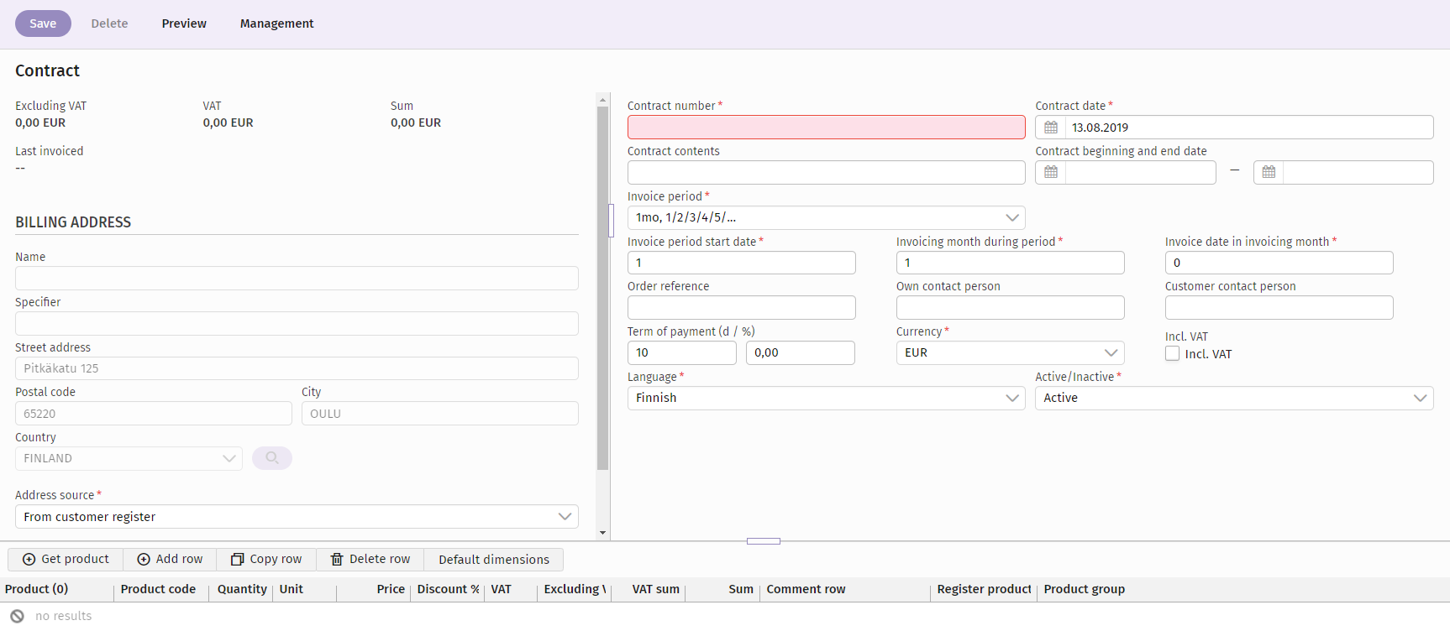Click the Invoice date in invoicing month field
The width and height of the screenshot is (1450, 631).
[1279, 263]
